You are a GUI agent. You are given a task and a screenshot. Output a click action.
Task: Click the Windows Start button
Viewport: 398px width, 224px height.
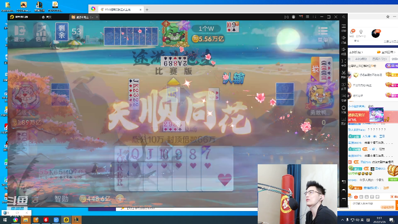point(5,220)
